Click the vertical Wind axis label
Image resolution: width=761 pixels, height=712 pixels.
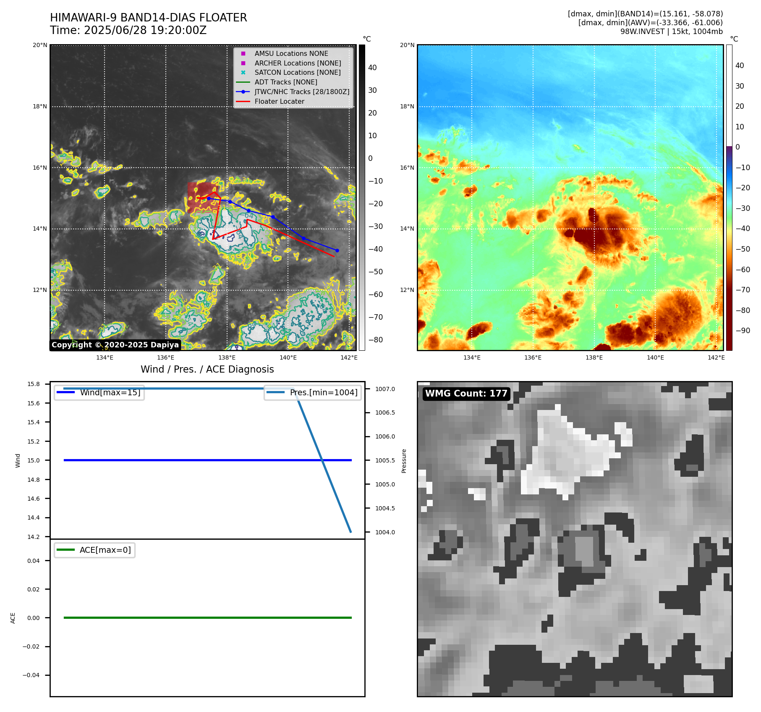[x=18, y=460]
